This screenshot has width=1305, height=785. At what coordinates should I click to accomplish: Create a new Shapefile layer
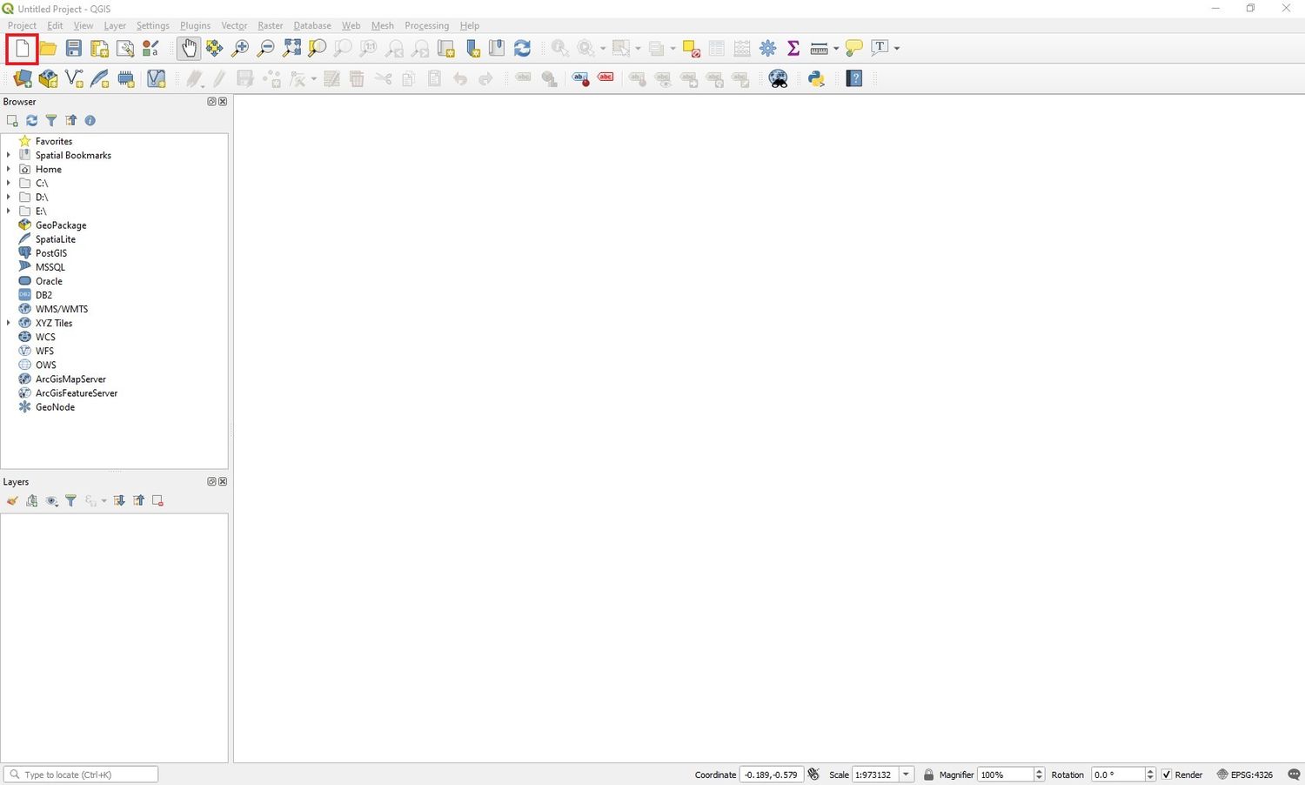click(x=73, y=78)
